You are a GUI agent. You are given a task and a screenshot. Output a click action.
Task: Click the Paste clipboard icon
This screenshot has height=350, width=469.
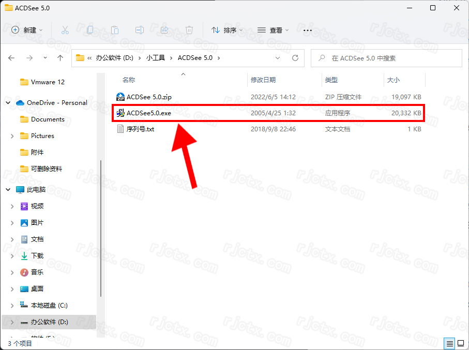coord(115,30)
